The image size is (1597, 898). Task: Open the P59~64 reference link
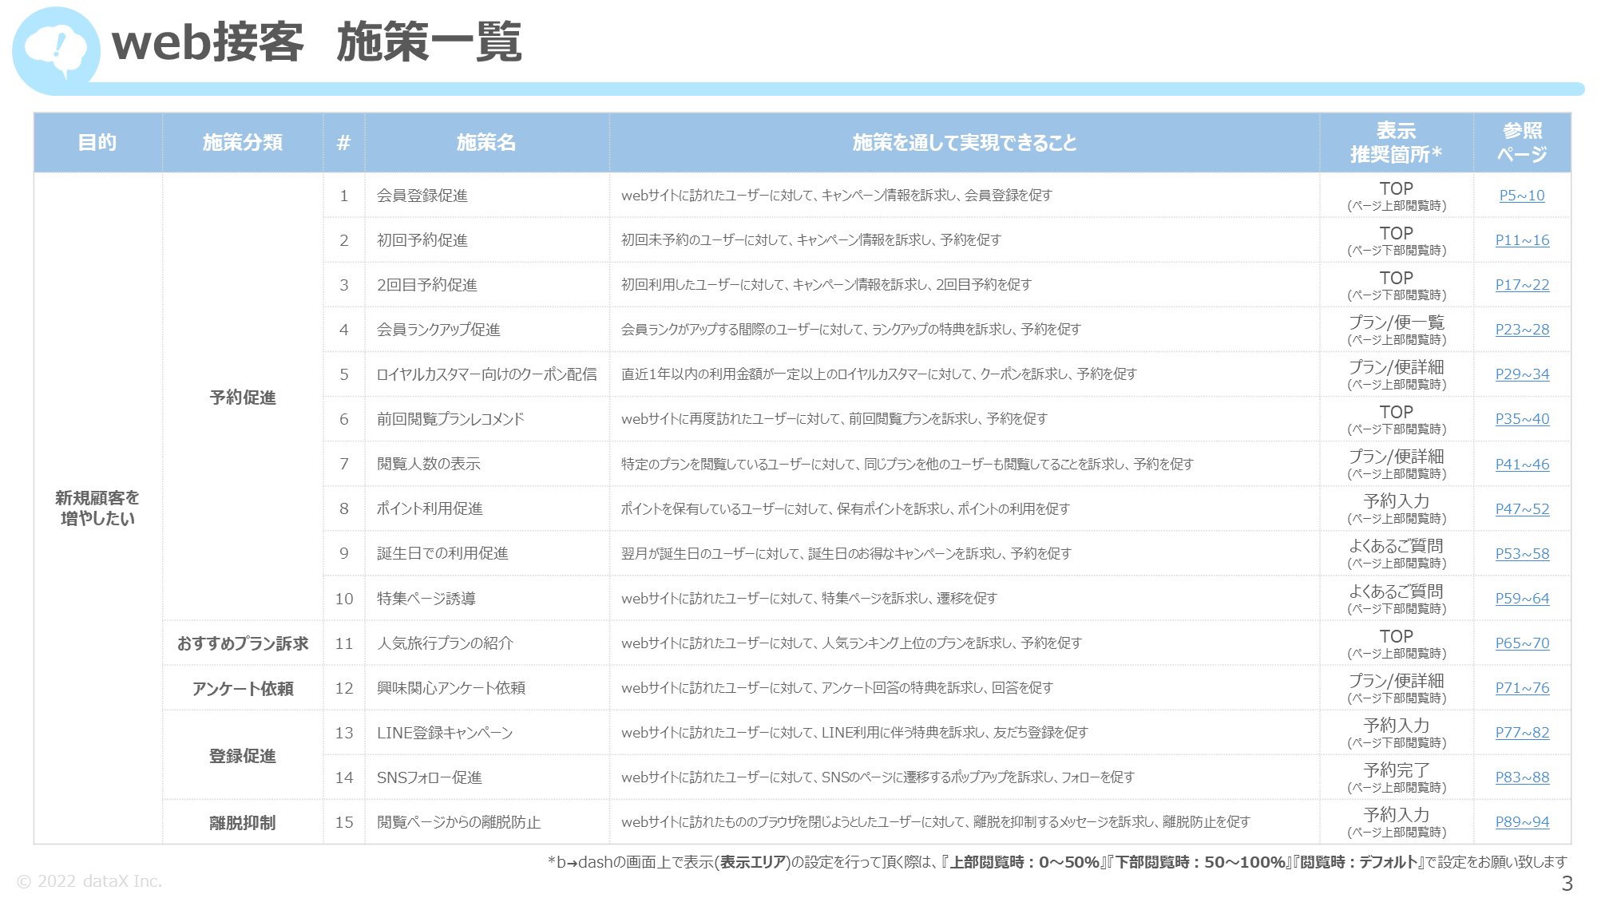pos(1522,599)
